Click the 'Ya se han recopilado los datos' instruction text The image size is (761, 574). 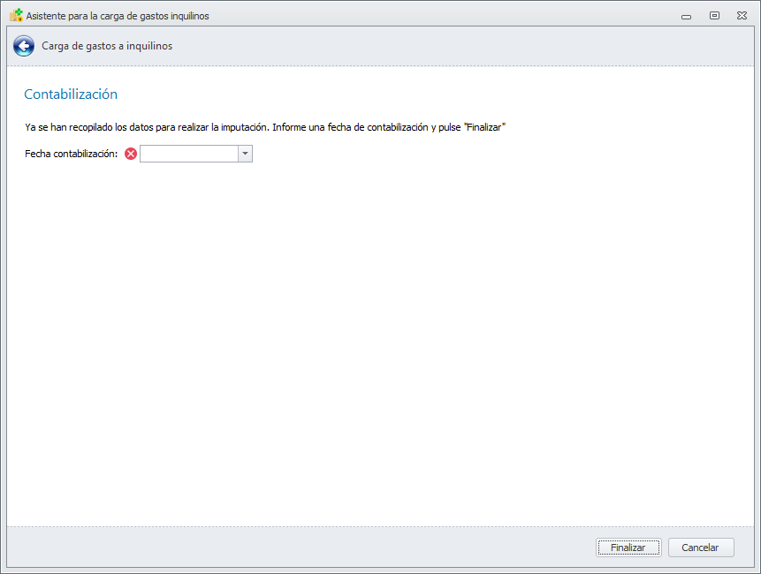click(x=265, y=127)
